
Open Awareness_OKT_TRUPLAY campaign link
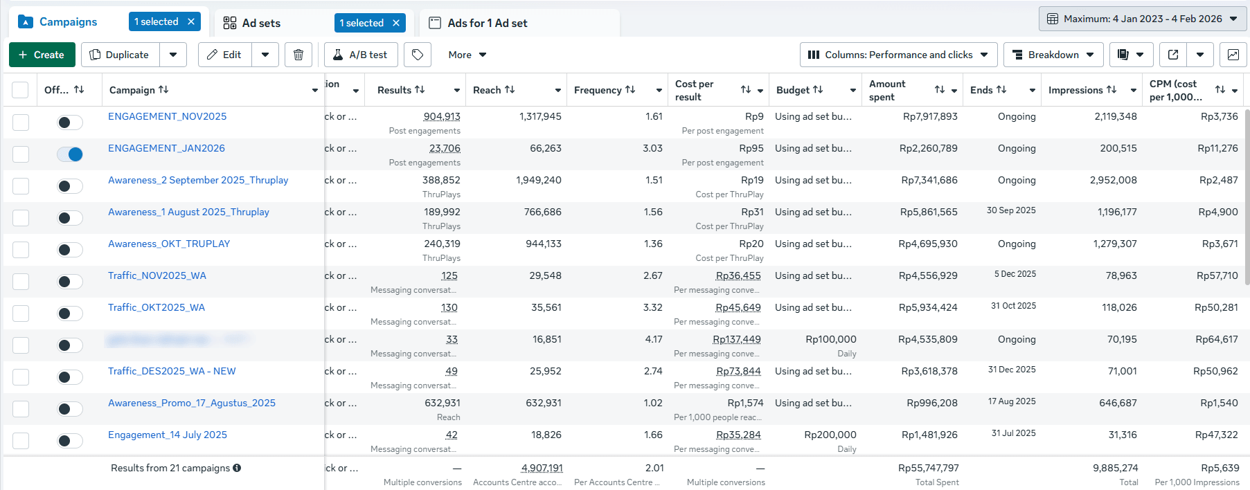(169, 244)
